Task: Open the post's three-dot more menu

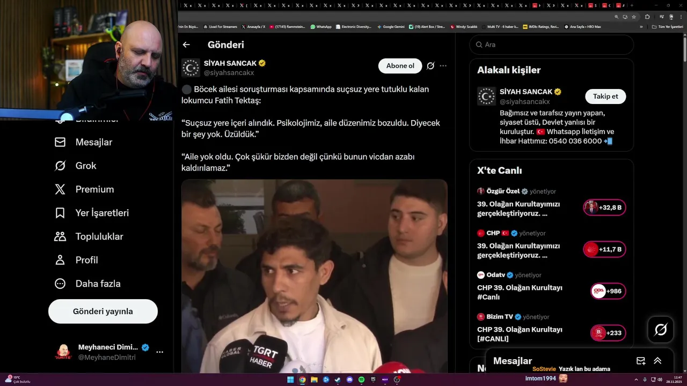Action: 443,66
